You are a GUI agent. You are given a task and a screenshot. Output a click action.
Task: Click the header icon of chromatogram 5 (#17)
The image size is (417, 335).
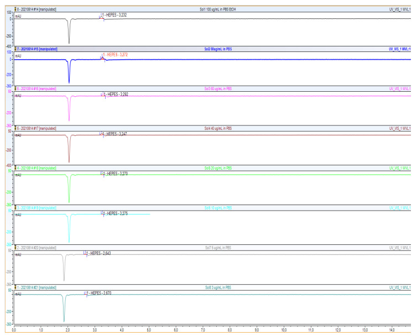point(15,128)
